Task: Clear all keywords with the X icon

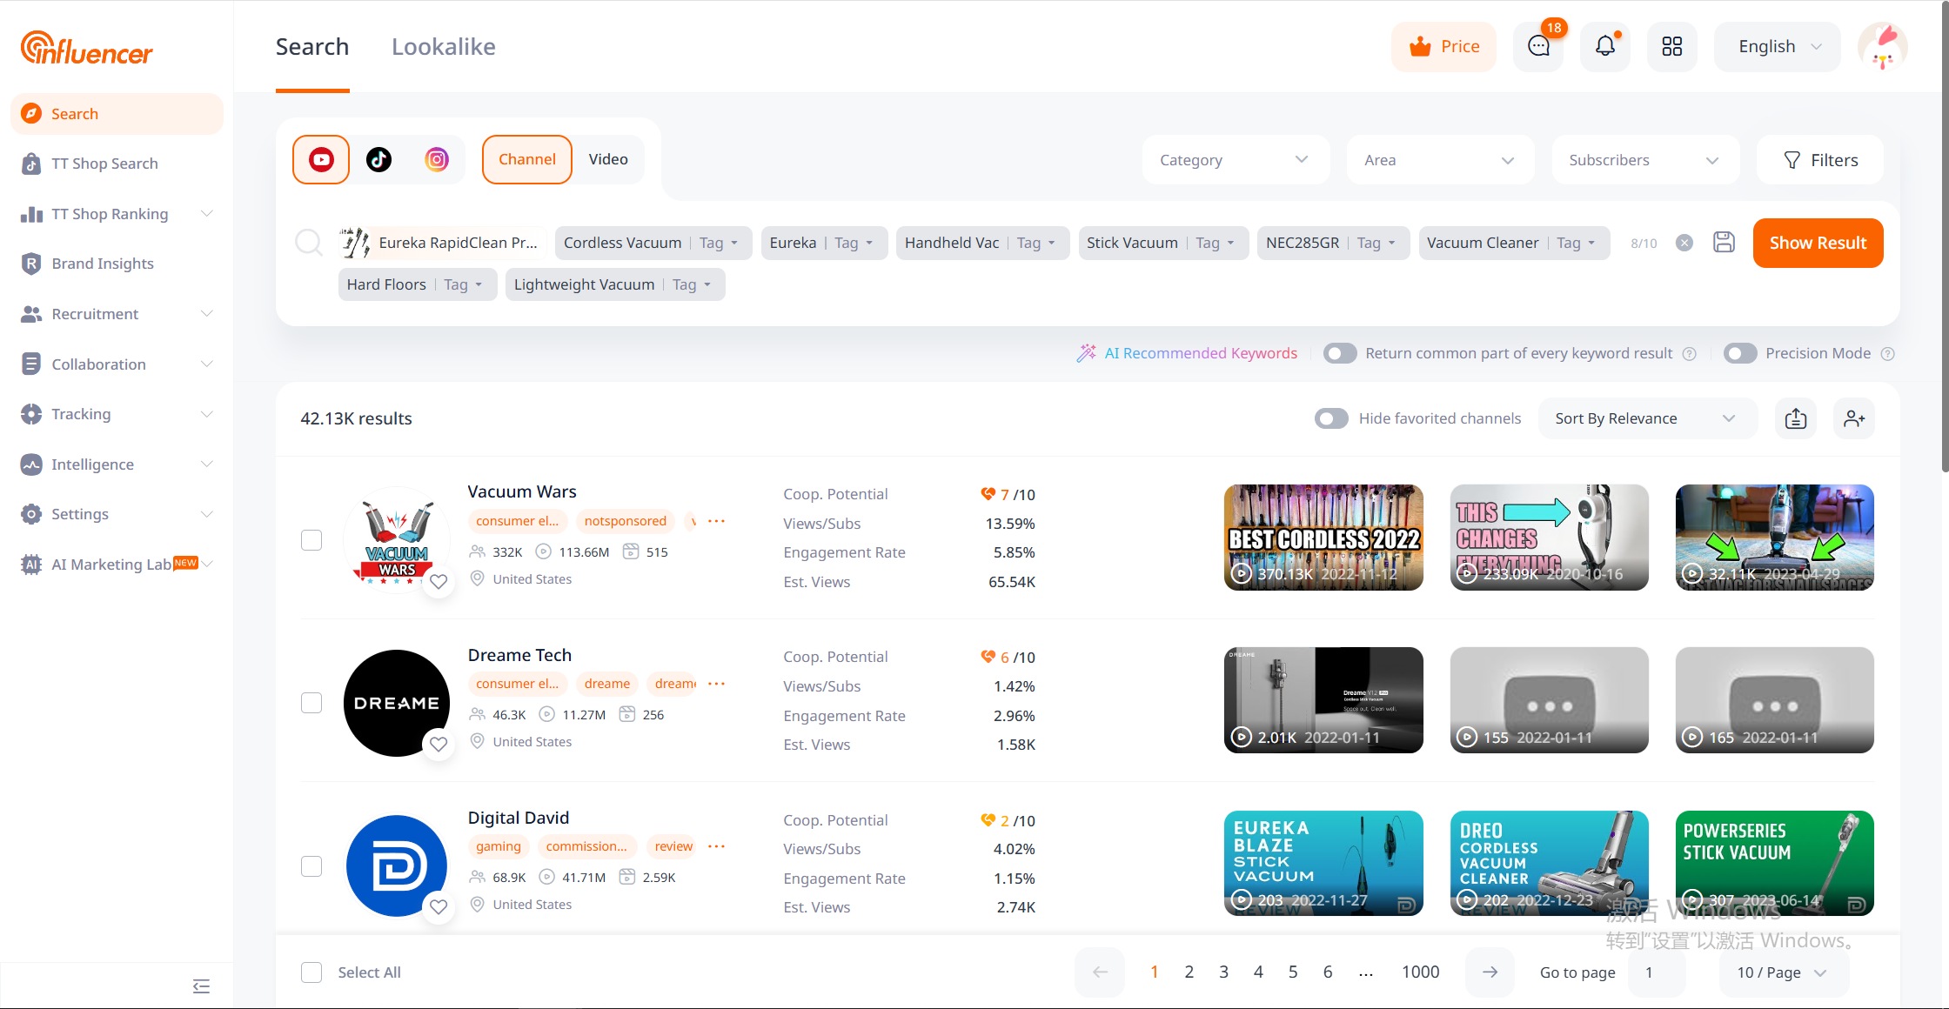Action: [1684, 243]
